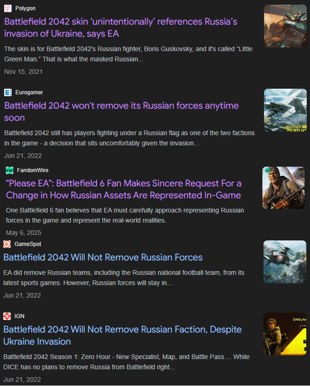The height and width of the screenshot is (386, 310).
Task: Click the IGN snippet about Season 1: Zero Hour
Action: click(x=126, y=362)
